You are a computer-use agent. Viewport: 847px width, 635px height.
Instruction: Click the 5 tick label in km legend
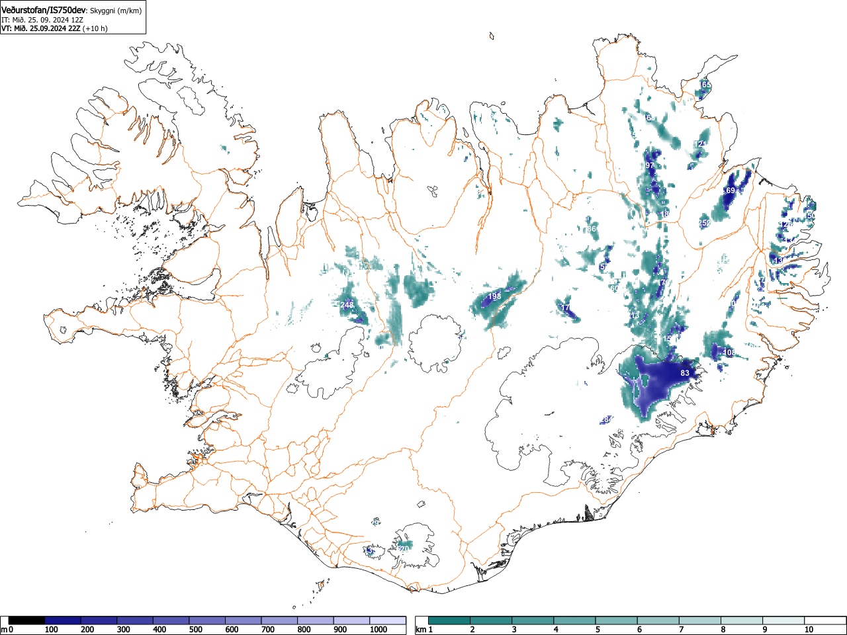[x=597, y=630]
